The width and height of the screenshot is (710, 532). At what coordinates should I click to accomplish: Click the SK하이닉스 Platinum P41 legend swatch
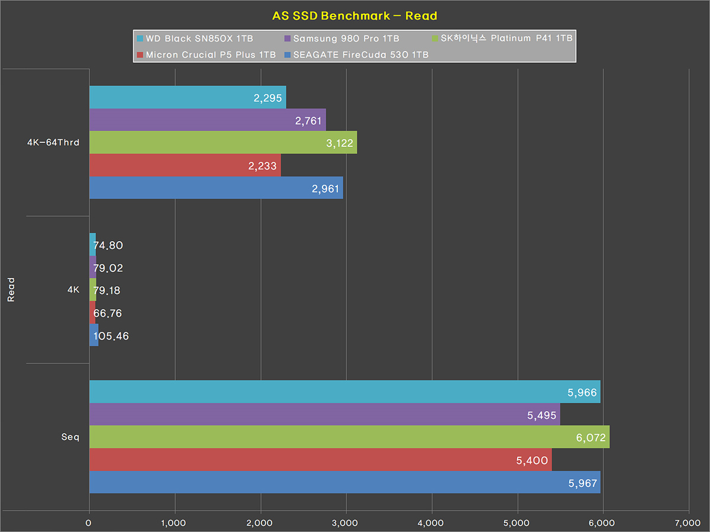click(436, 39)
